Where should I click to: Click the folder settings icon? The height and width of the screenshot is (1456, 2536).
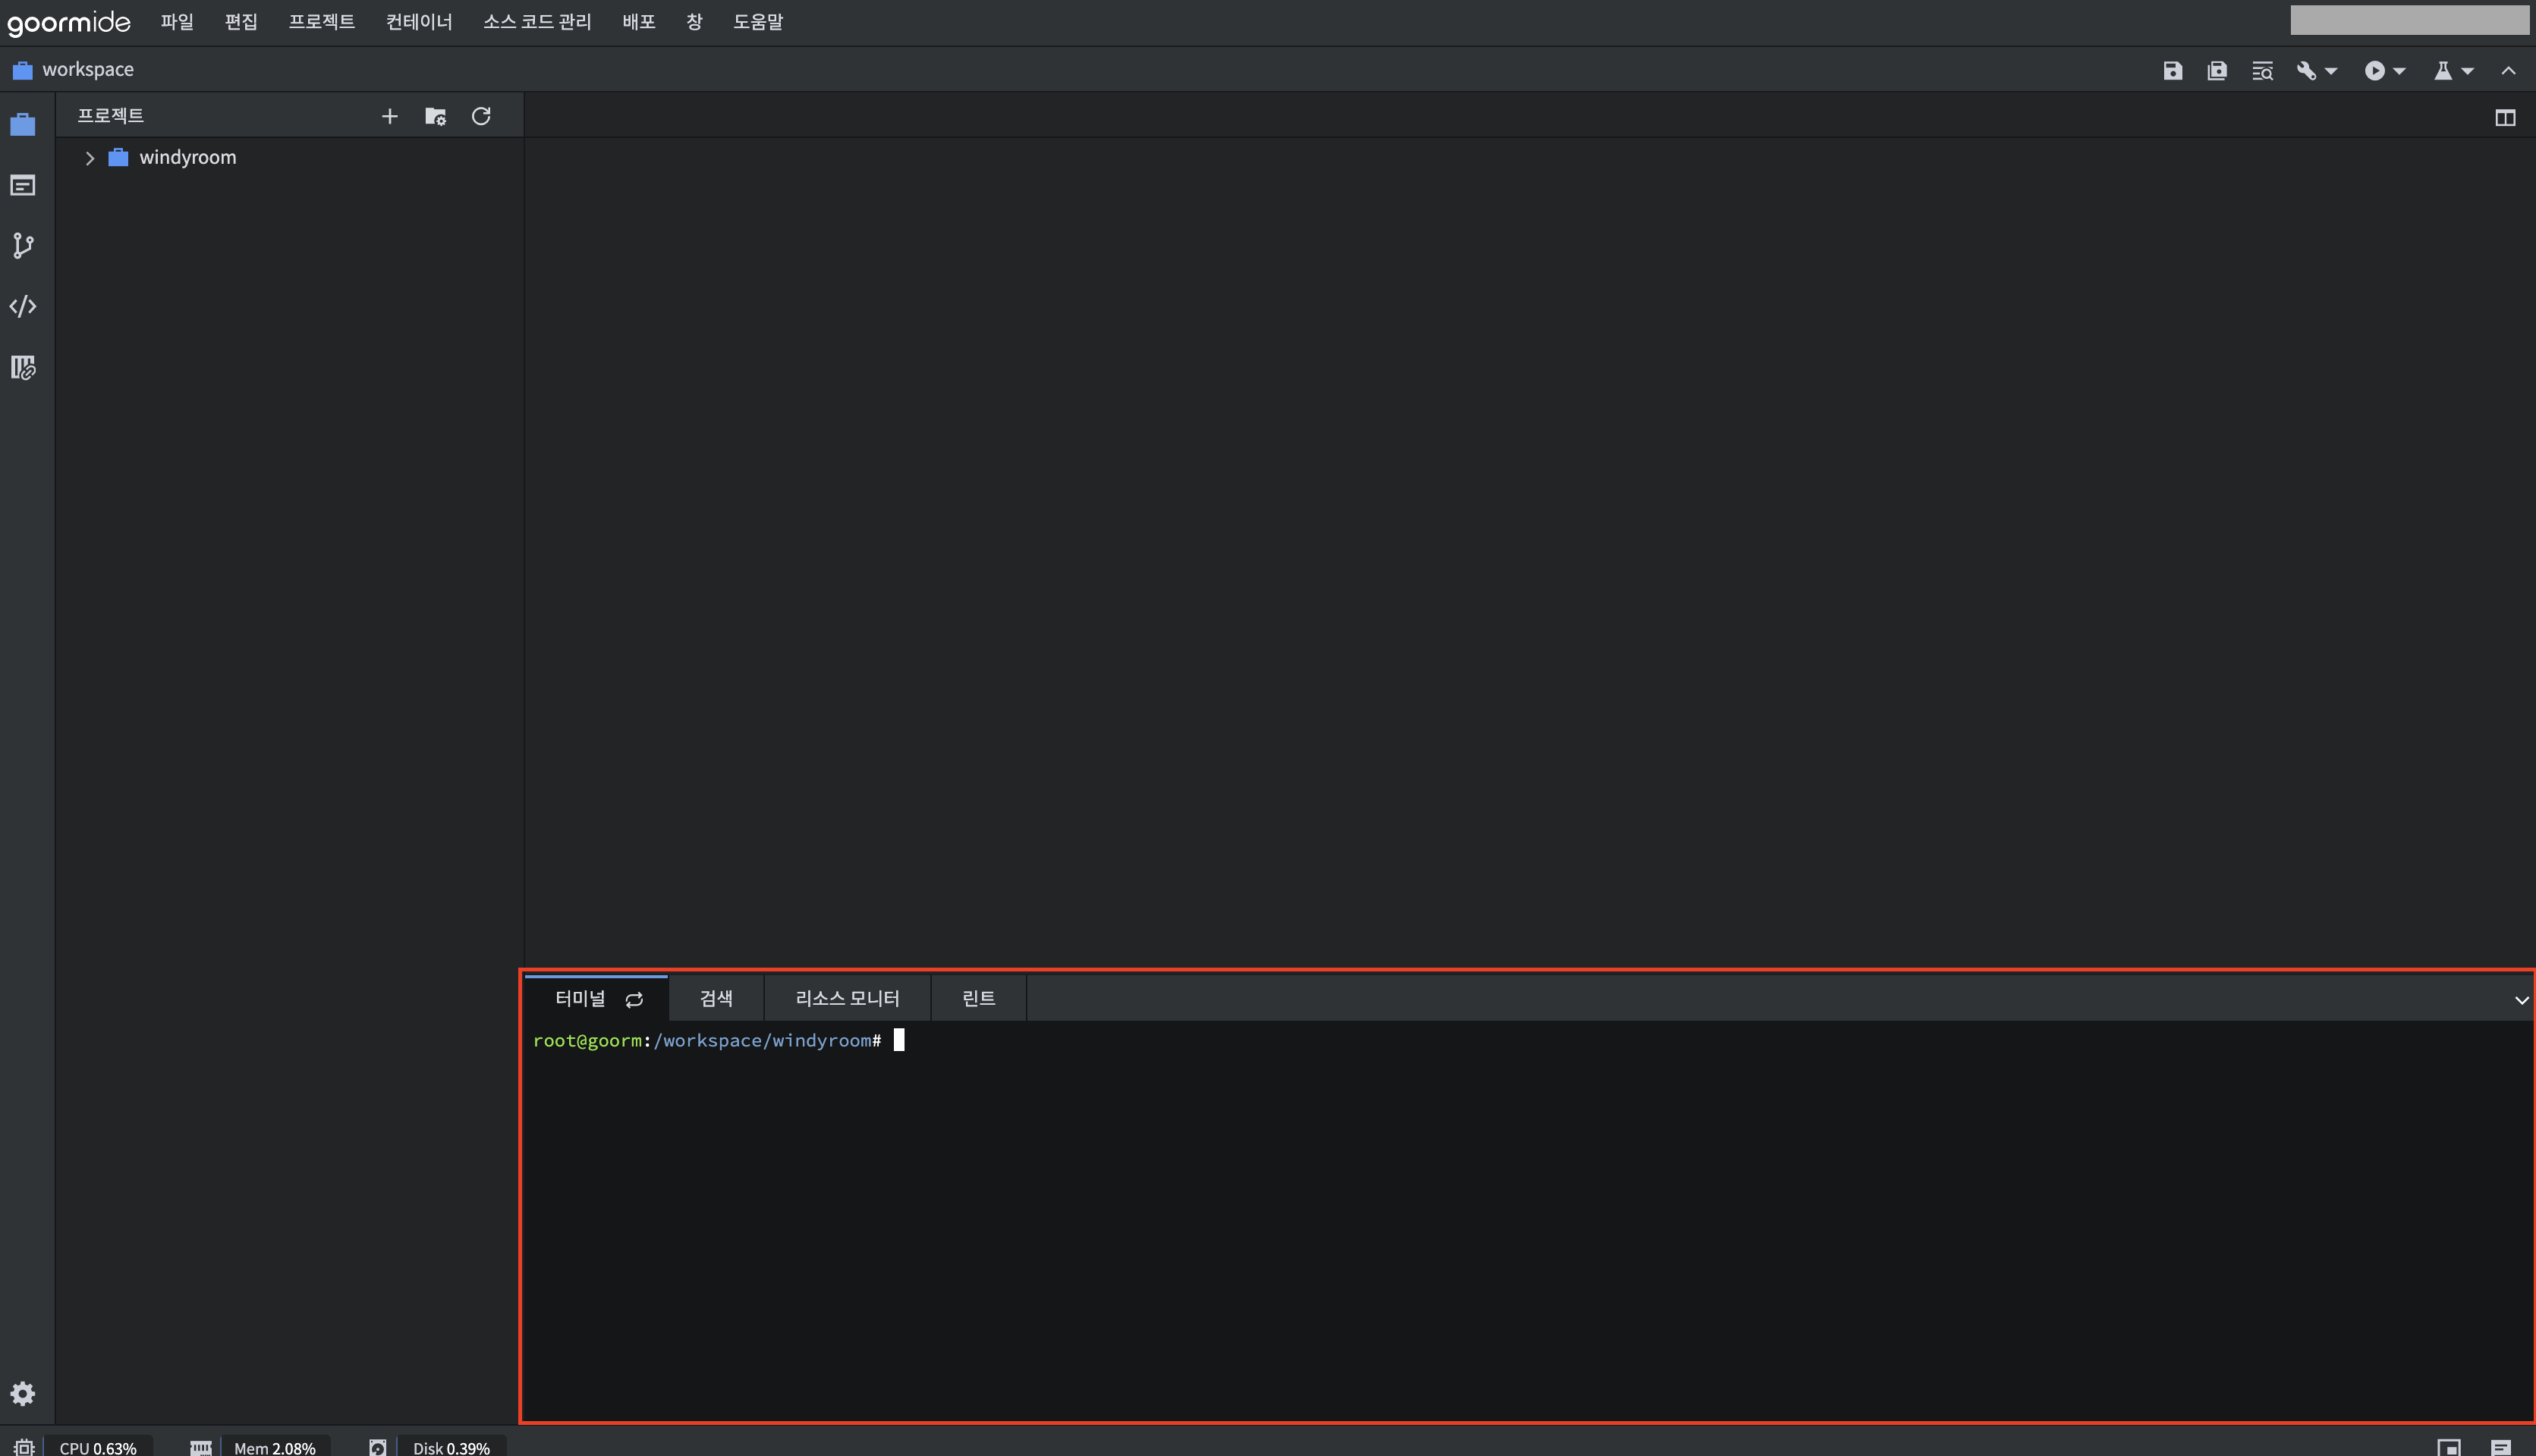pos(435,117)
